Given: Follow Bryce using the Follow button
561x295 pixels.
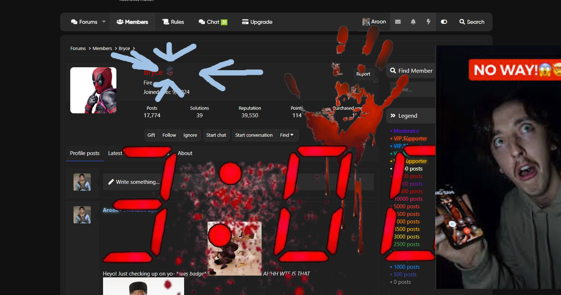Looking at the screenshot, I should (169, 135).
